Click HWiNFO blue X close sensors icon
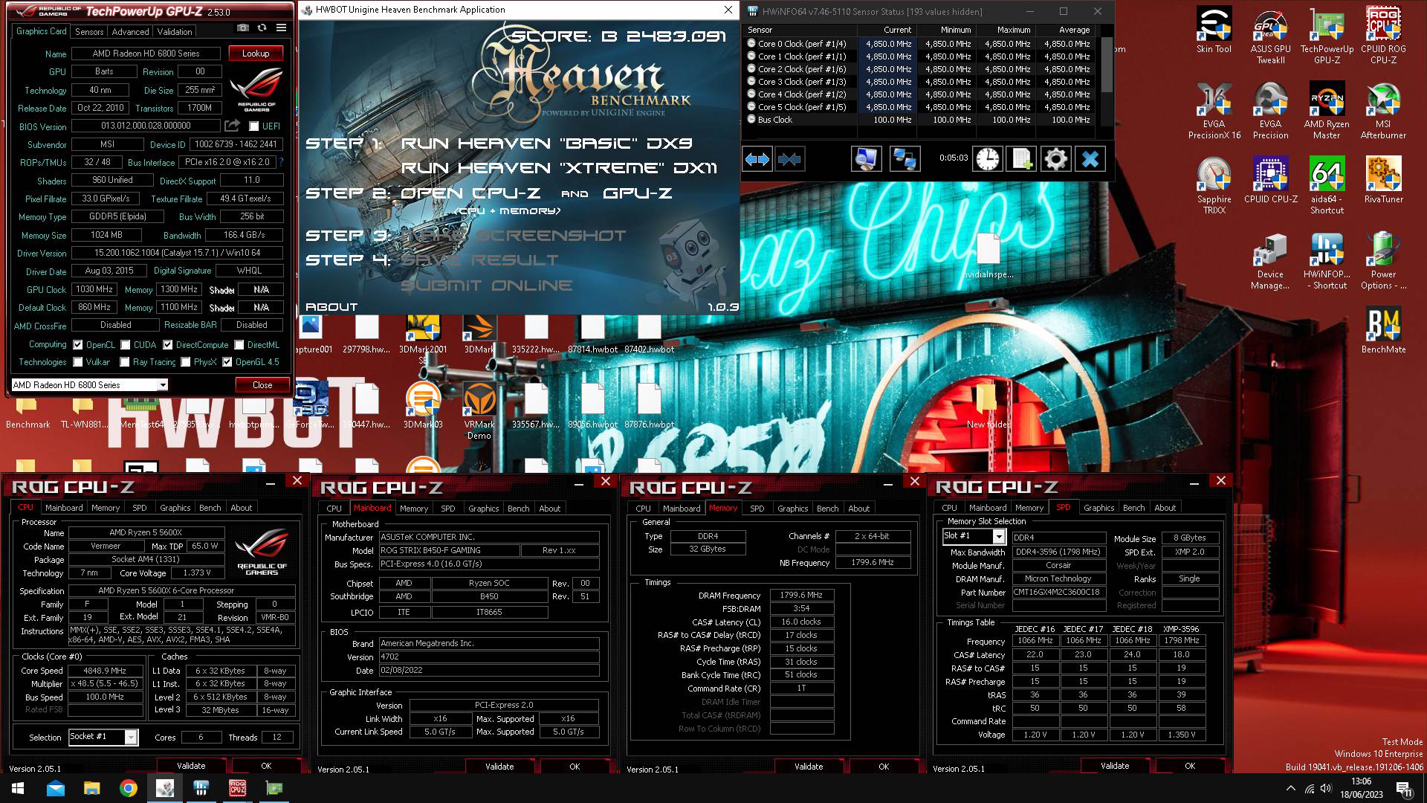1427x803 pixels. pyautogui.click(x=1090, y=159)
